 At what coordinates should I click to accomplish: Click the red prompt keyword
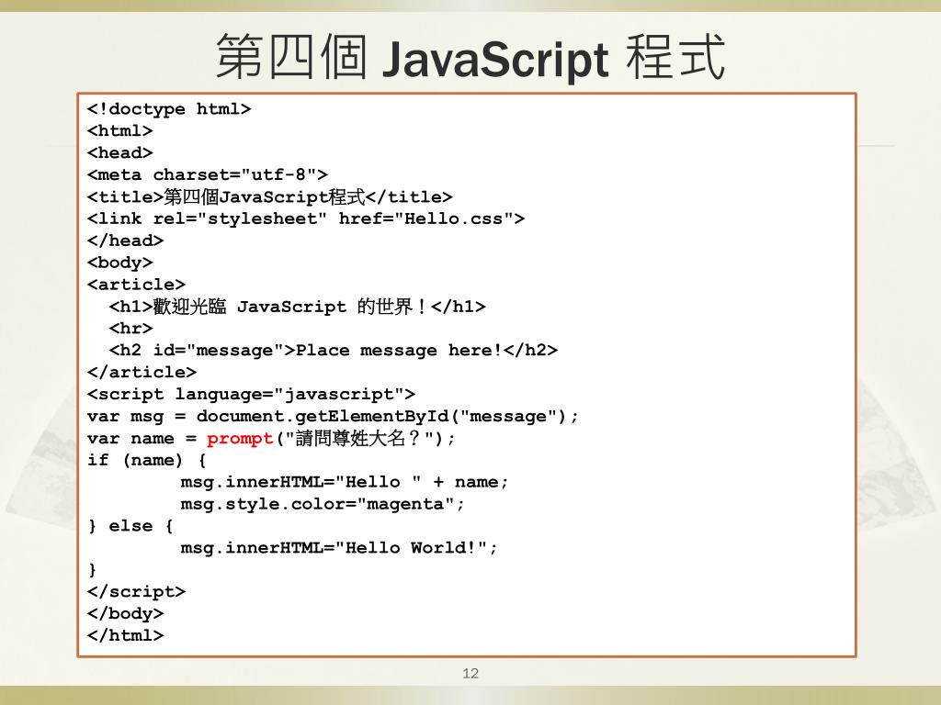click(x=240, y=439)
